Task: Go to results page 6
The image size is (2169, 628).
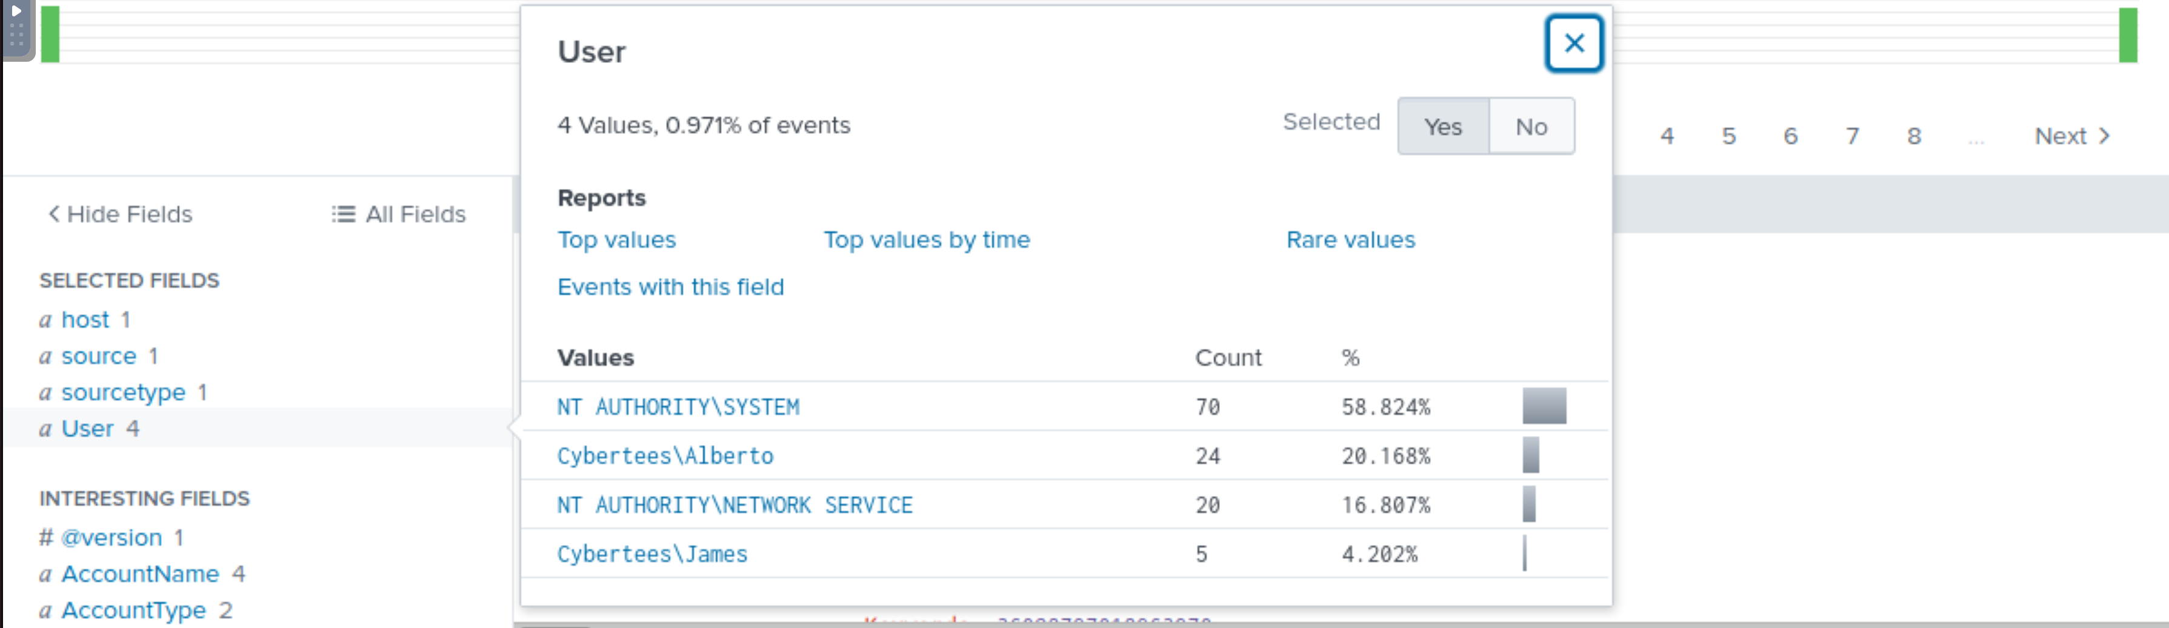Action: pos(1790,136)
